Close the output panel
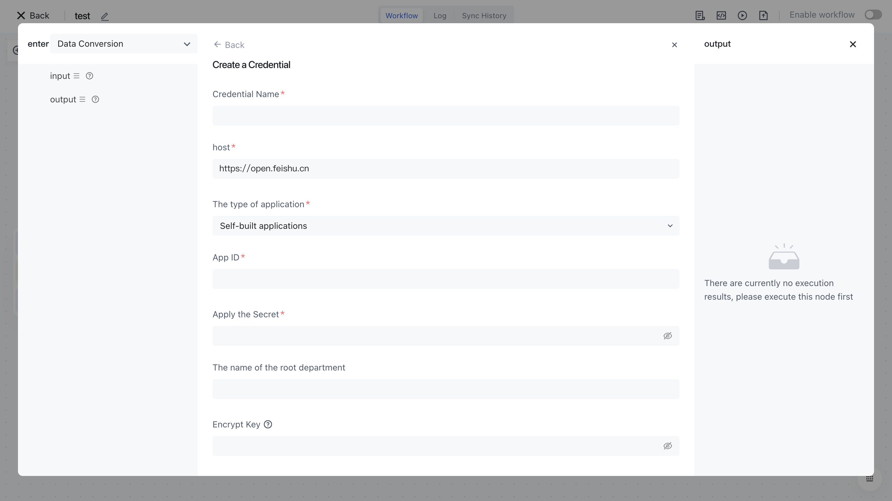Viewport: 892px width, 501px height. point(853,44)
